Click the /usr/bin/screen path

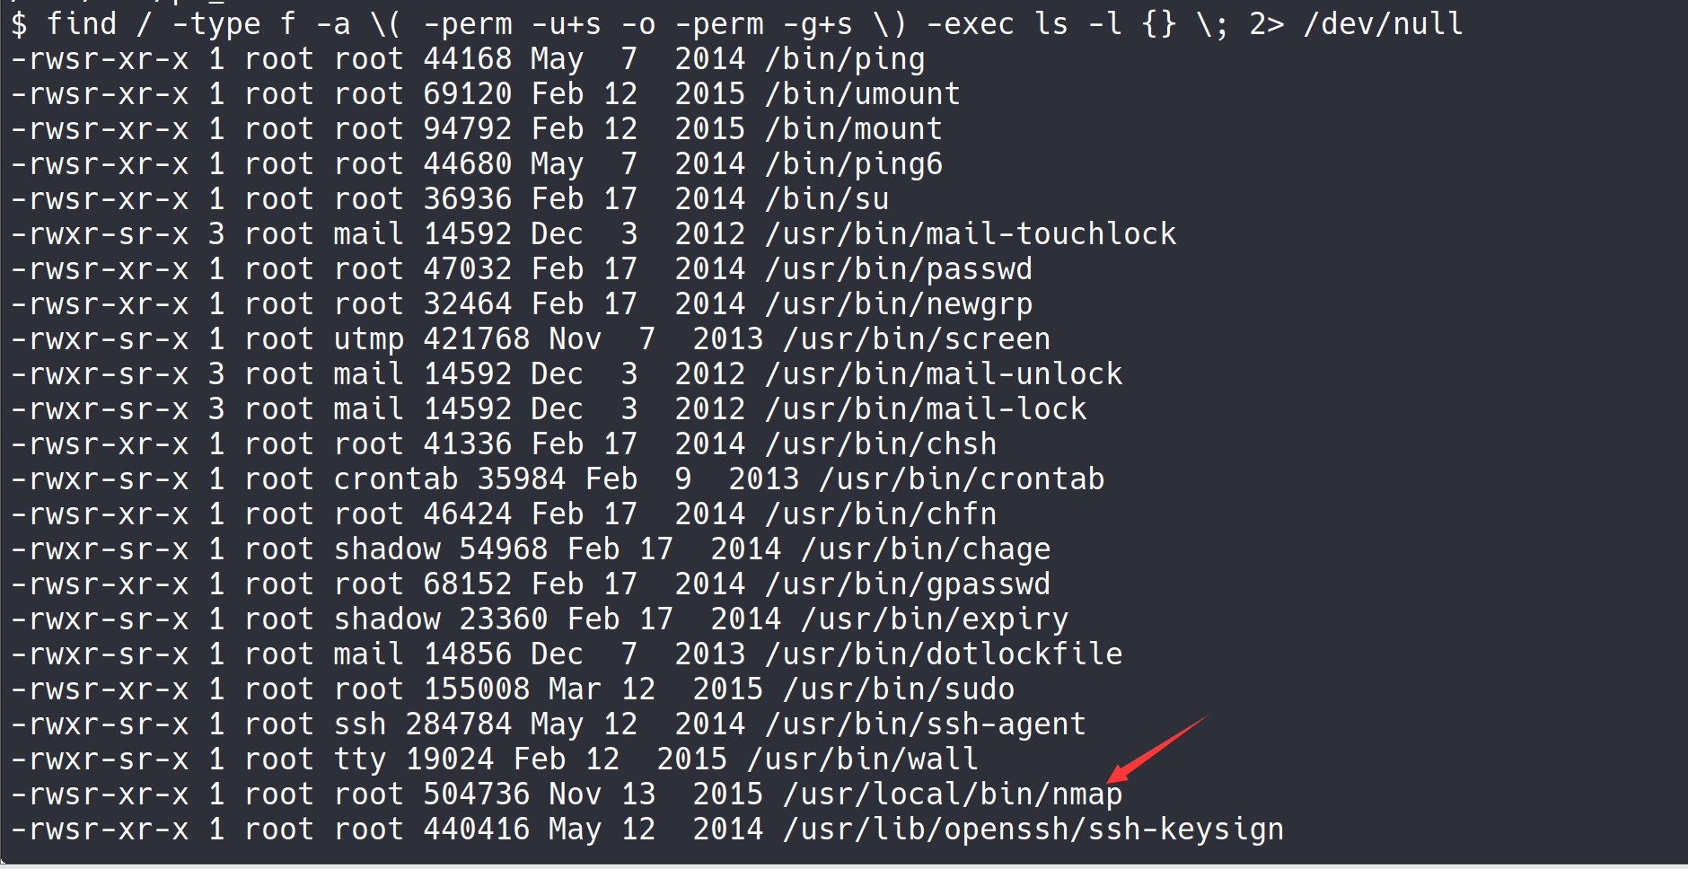[x=916, y=339]
